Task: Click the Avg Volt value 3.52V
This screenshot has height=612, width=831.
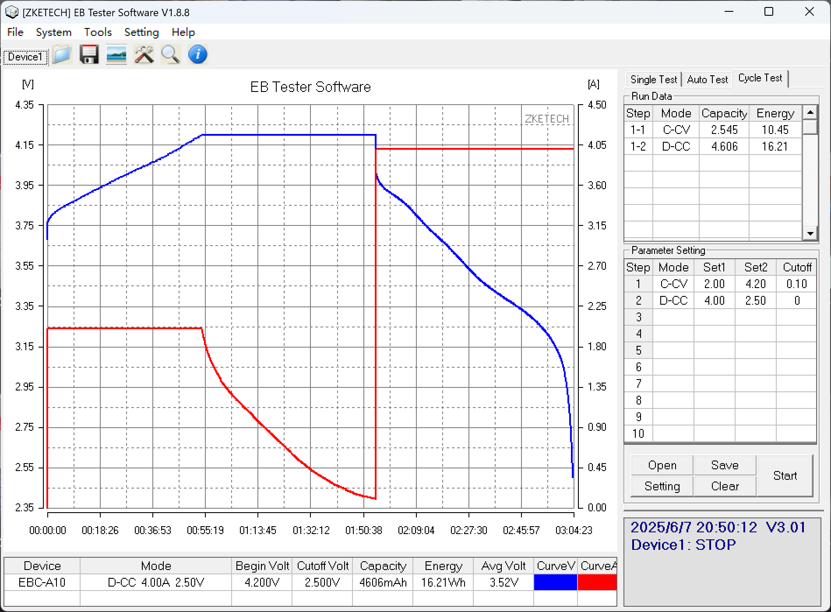Action: click(x=504, y=583)
